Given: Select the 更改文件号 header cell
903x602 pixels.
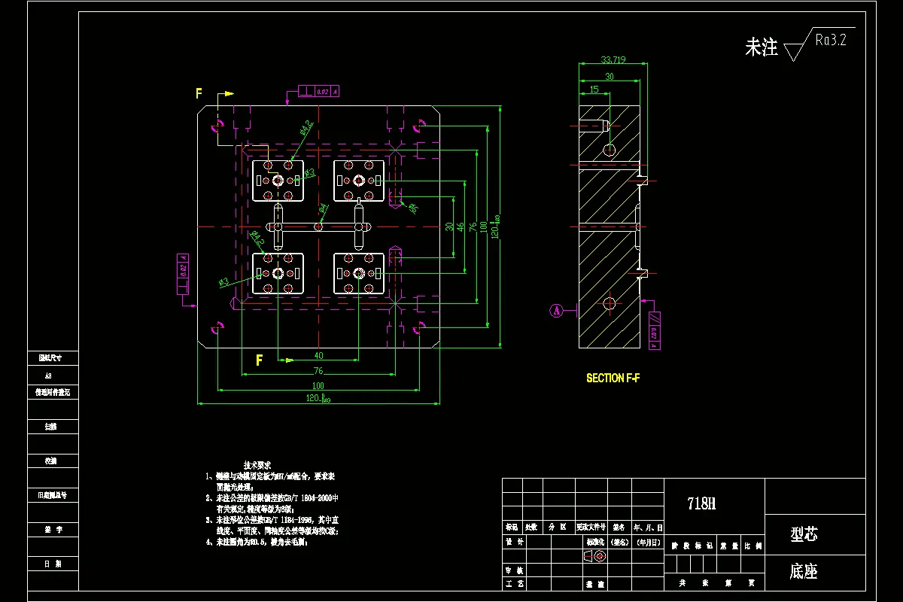Looking at the screenshot, I should (x=591, y=528).
